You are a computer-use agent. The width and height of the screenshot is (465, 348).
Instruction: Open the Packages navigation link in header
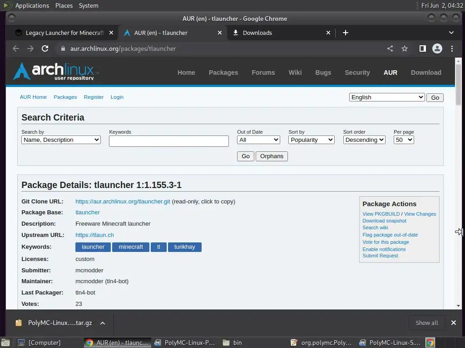(x=223, y=72)
